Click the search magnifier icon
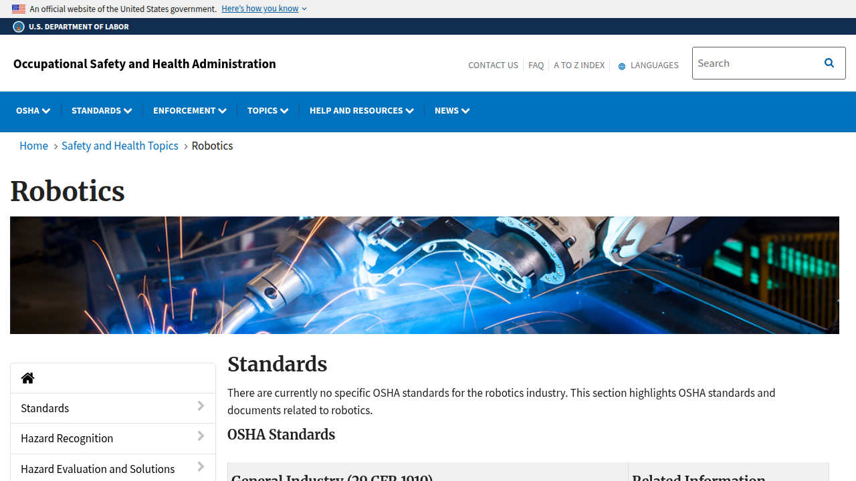The width and height of the screenshot is (856, 481). coord(829,63)
